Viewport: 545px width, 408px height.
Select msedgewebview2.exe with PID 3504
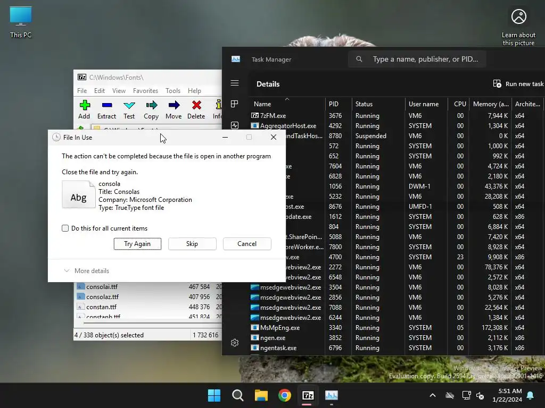click(x=396, y=287)
